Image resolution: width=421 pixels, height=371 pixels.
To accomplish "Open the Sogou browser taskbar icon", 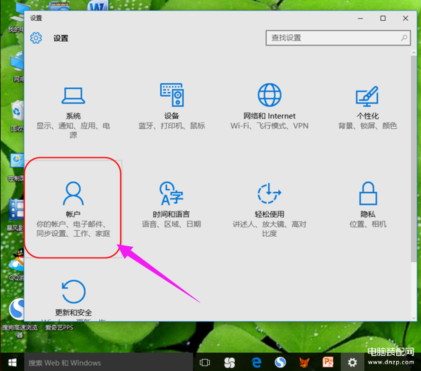I will tap(280, 362).
